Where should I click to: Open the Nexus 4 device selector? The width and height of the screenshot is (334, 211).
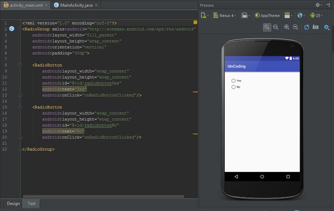click(225, 16)
